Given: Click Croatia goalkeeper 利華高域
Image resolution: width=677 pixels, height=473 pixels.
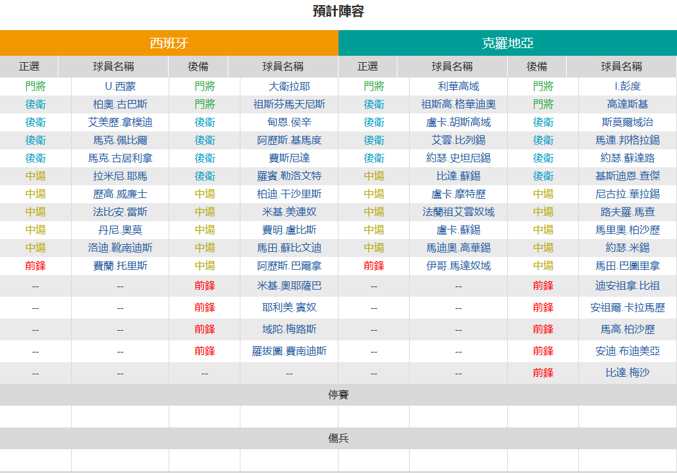Looking at the screenshot, I should [x=458, y=87].
